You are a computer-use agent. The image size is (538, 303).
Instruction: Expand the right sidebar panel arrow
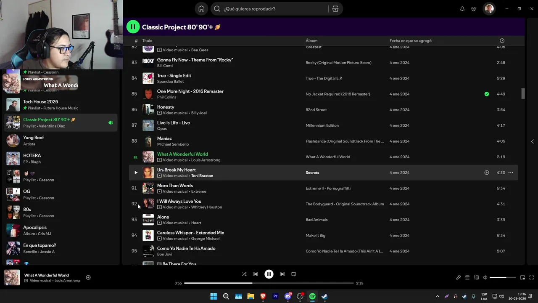[x=532, y=141]
